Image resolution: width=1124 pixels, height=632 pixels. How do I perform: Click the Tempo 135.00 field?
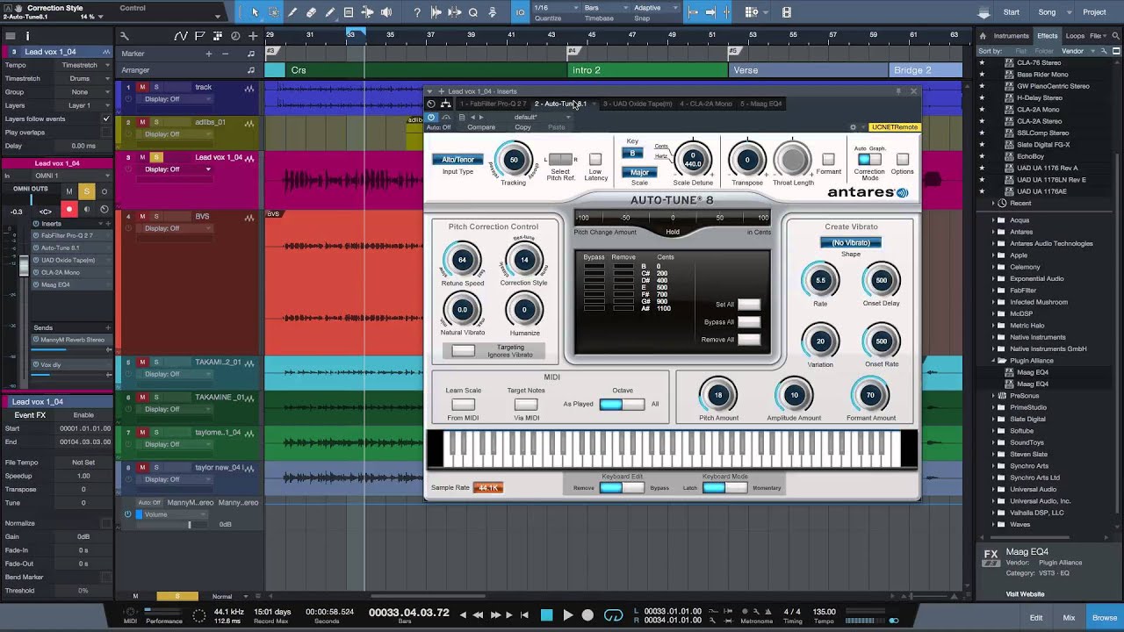[x=824, y=612]
